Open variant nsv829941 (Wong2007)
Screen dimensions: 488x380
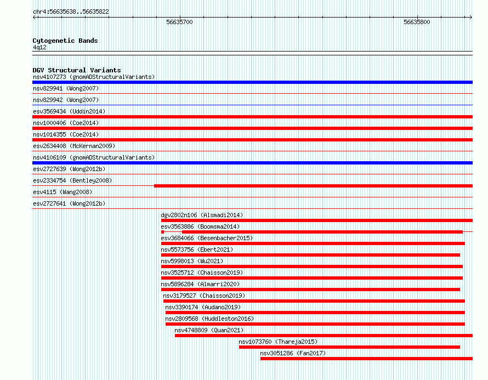pyautogui.click(x=66, y=88)
